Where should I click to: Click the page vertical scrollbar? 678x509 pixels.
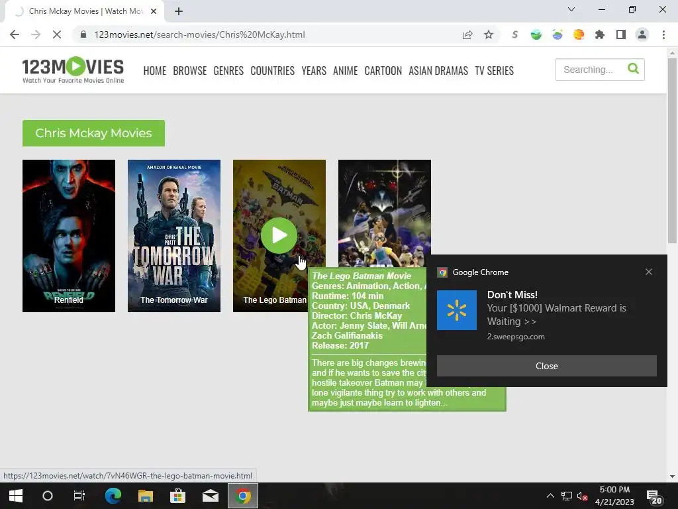pos(672,150)
